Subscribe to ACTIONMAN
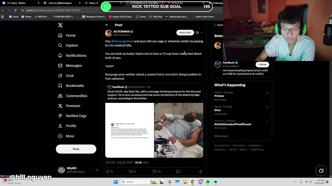 click(x=185, y=33)
